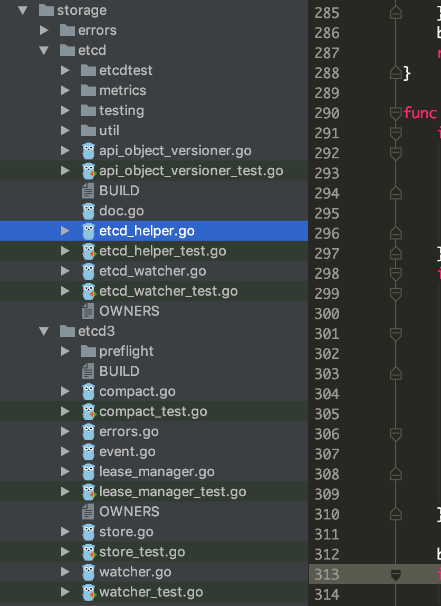Click the gopher icon for doc.go
Image resolution: width=441 pixels, height=606 pixels.
(89, 211)
